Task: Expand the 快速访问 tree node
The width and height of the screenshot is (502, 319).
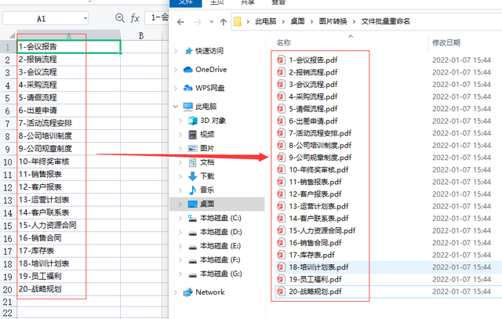Action: (176, 51)
